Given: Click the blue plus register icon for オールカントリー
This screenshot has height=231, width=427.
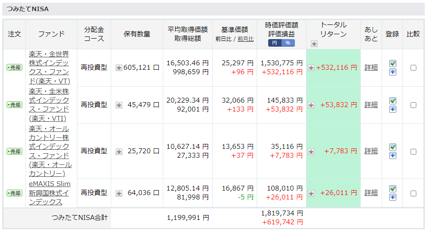Looking at the screenshot, I should (392, 155).
